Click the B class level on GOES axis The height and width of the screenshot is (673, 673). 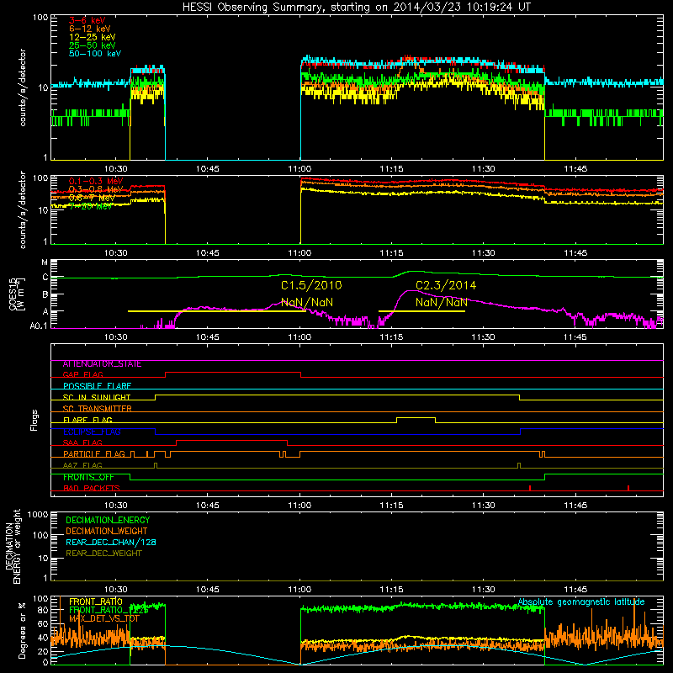tap(45, 295)
